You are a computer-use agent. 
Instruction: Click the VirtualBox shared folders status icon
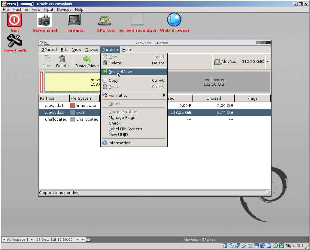(250, 246)
